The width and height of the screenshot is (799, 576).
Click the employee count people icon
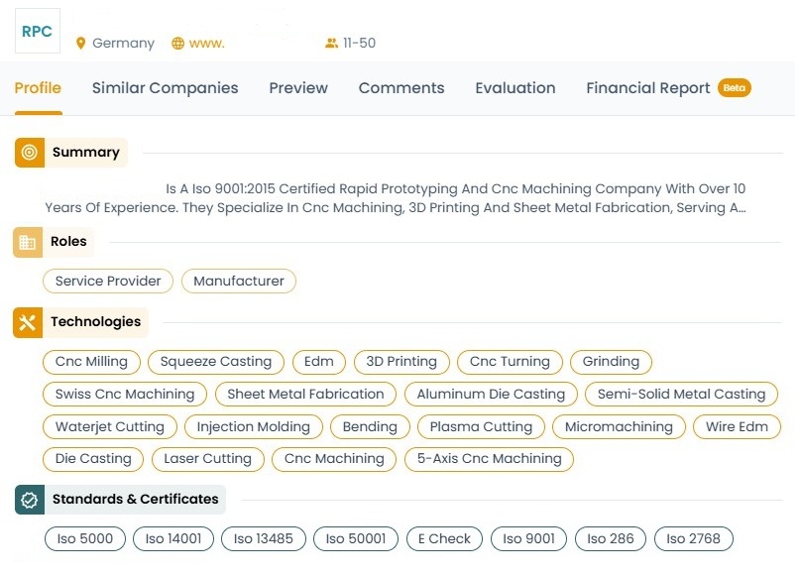click(331, 44)
